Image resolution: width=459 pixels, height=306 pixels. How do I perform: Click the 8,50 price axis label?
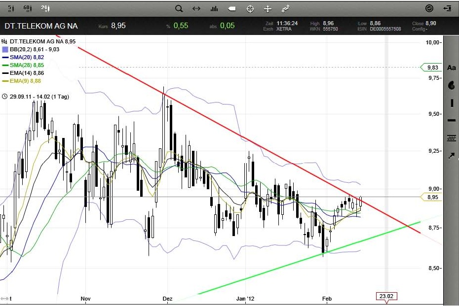[434, 268]
